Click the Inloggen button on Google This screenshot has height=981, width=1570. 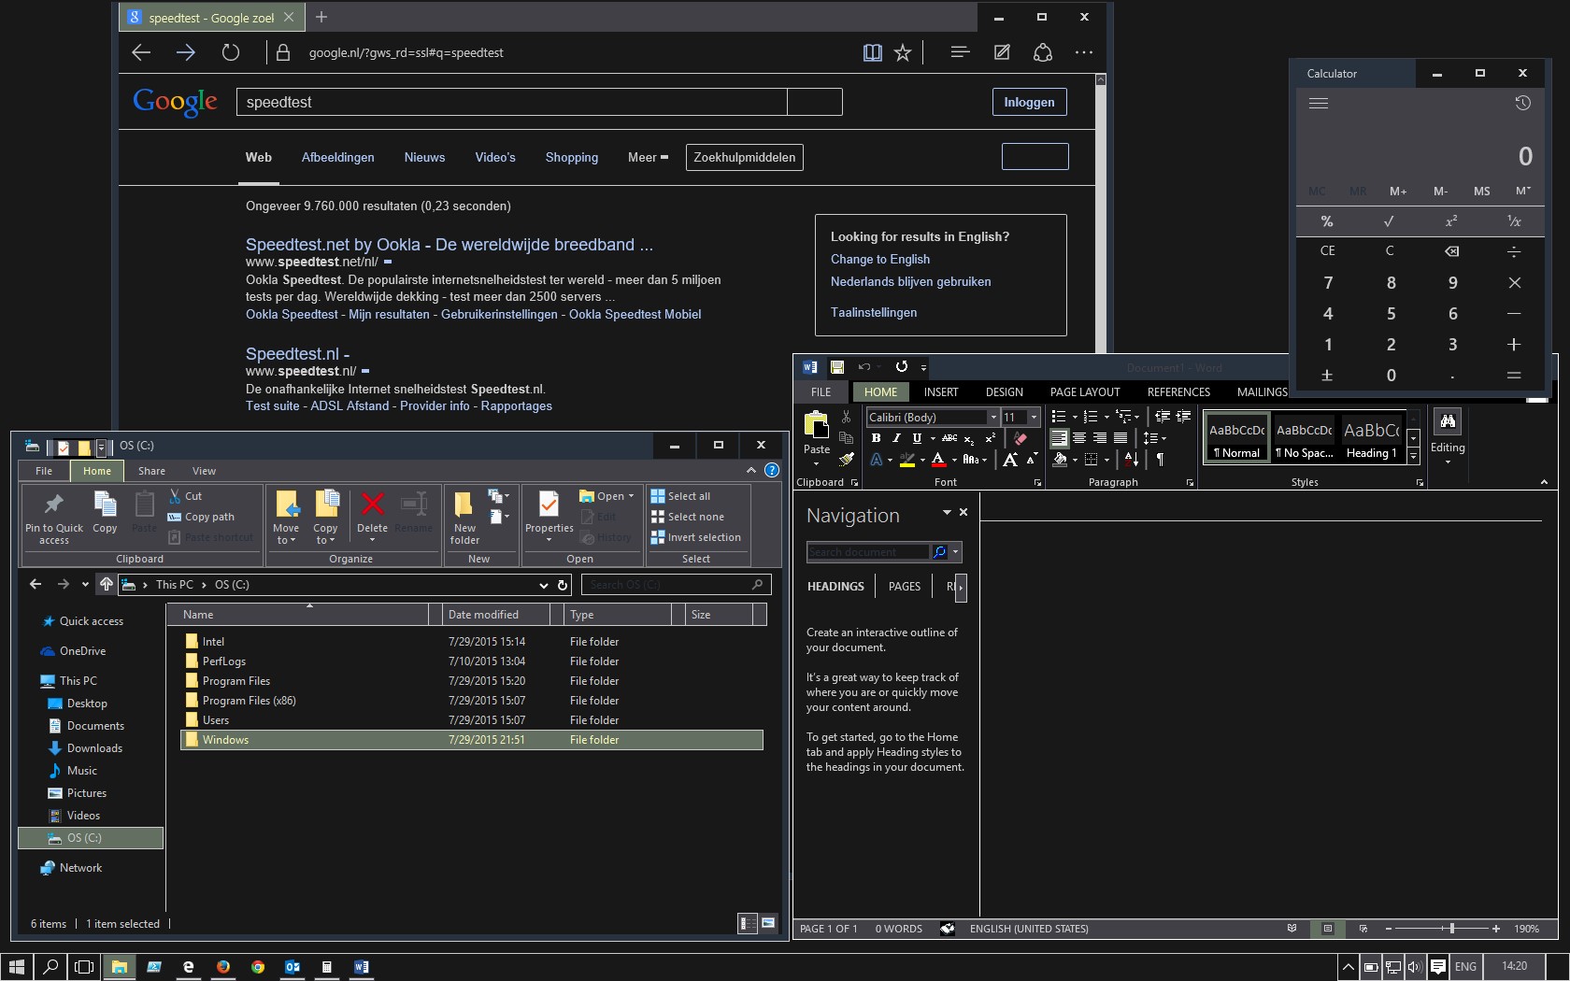click(x=1029, y=102)
